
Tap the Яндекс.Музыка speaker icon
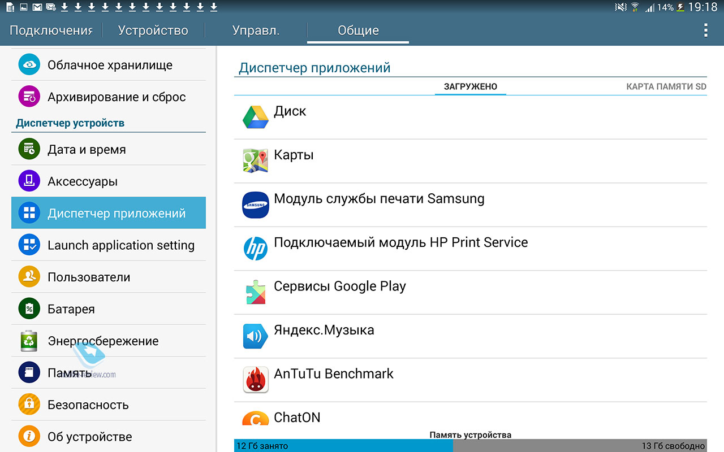(x=255, y=336)
